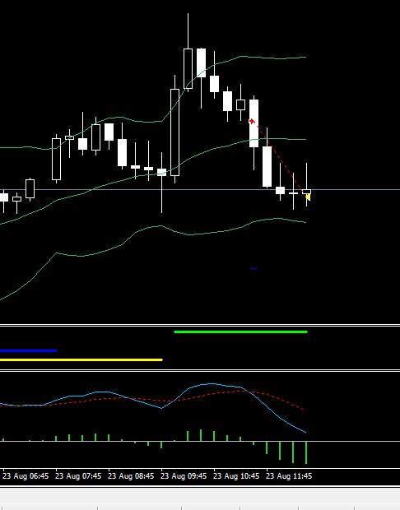Click the 23 Aug 06:45 time label
The width and height of the screenshot is (400, 510).
pos(26,476)
